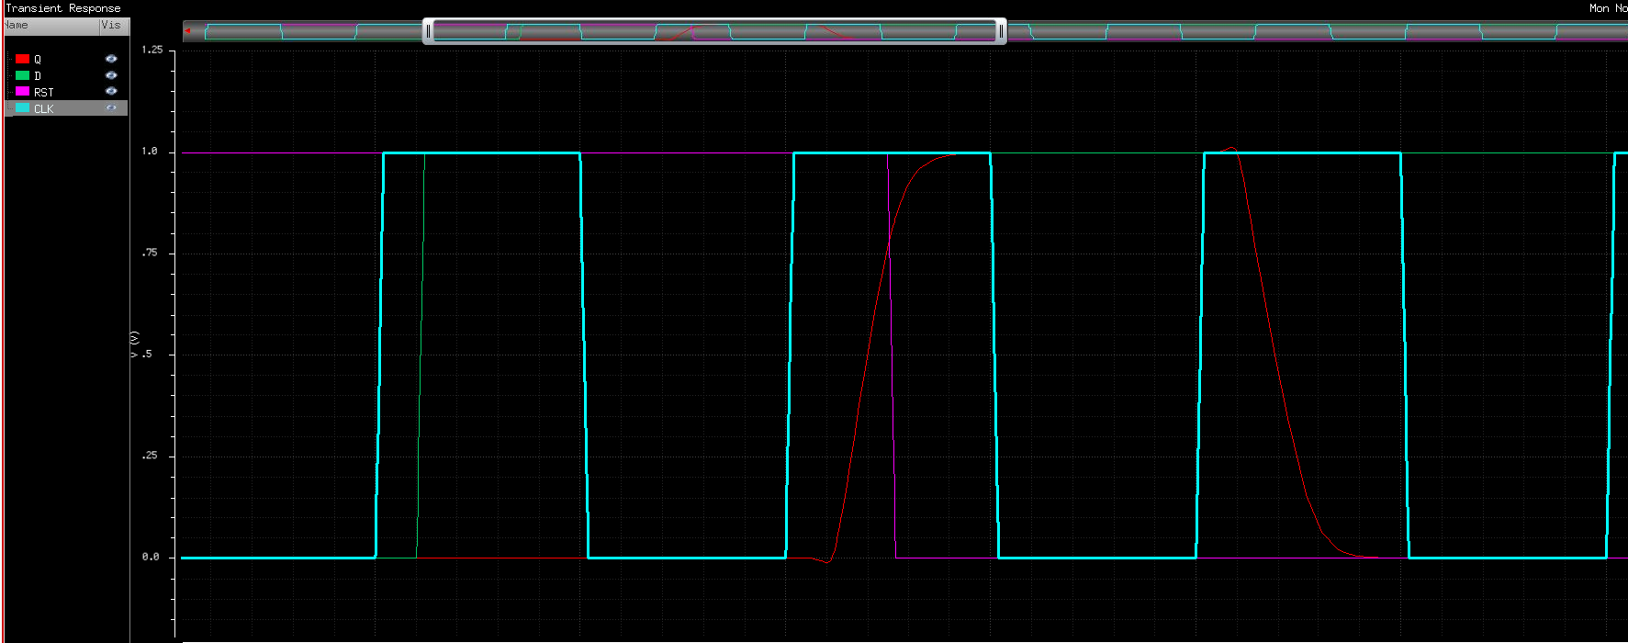Click the Vis column header
The image size is (1628, 643).
pyautogui.click(x=111, y=26)
